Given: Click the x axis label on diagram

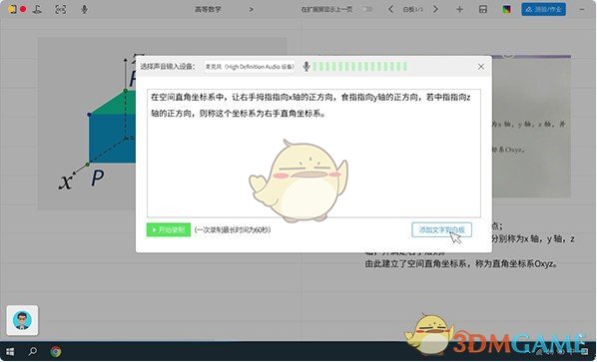Looking at the screenshot, I should click(65, 181).
